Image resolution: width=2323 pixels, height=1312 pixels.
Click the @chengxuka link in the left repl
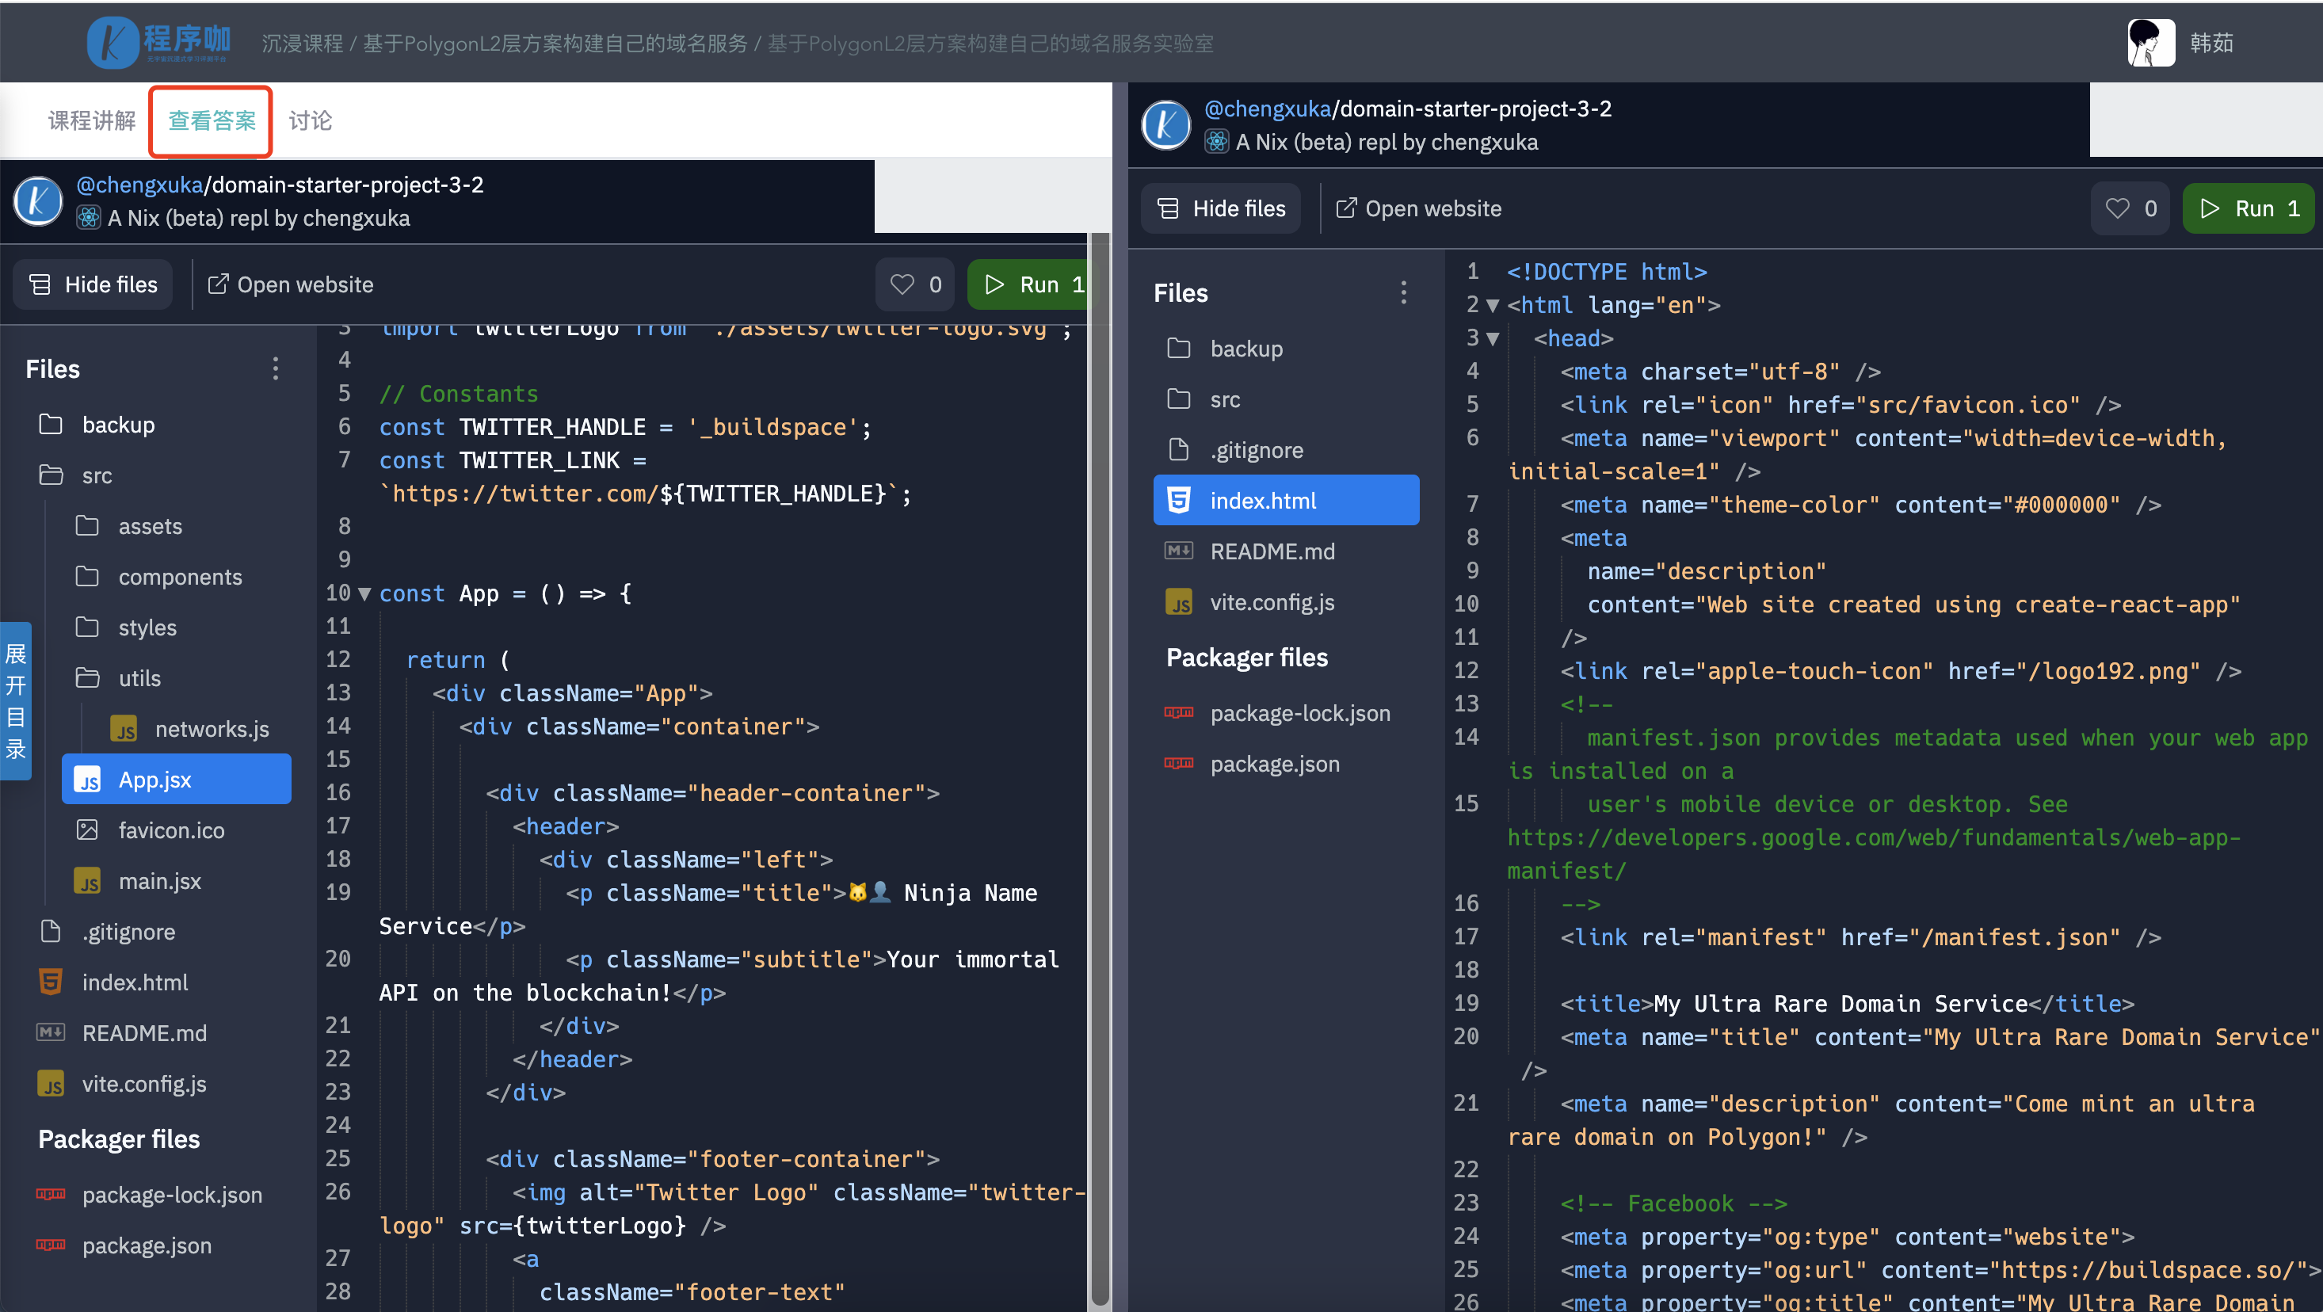139,185
